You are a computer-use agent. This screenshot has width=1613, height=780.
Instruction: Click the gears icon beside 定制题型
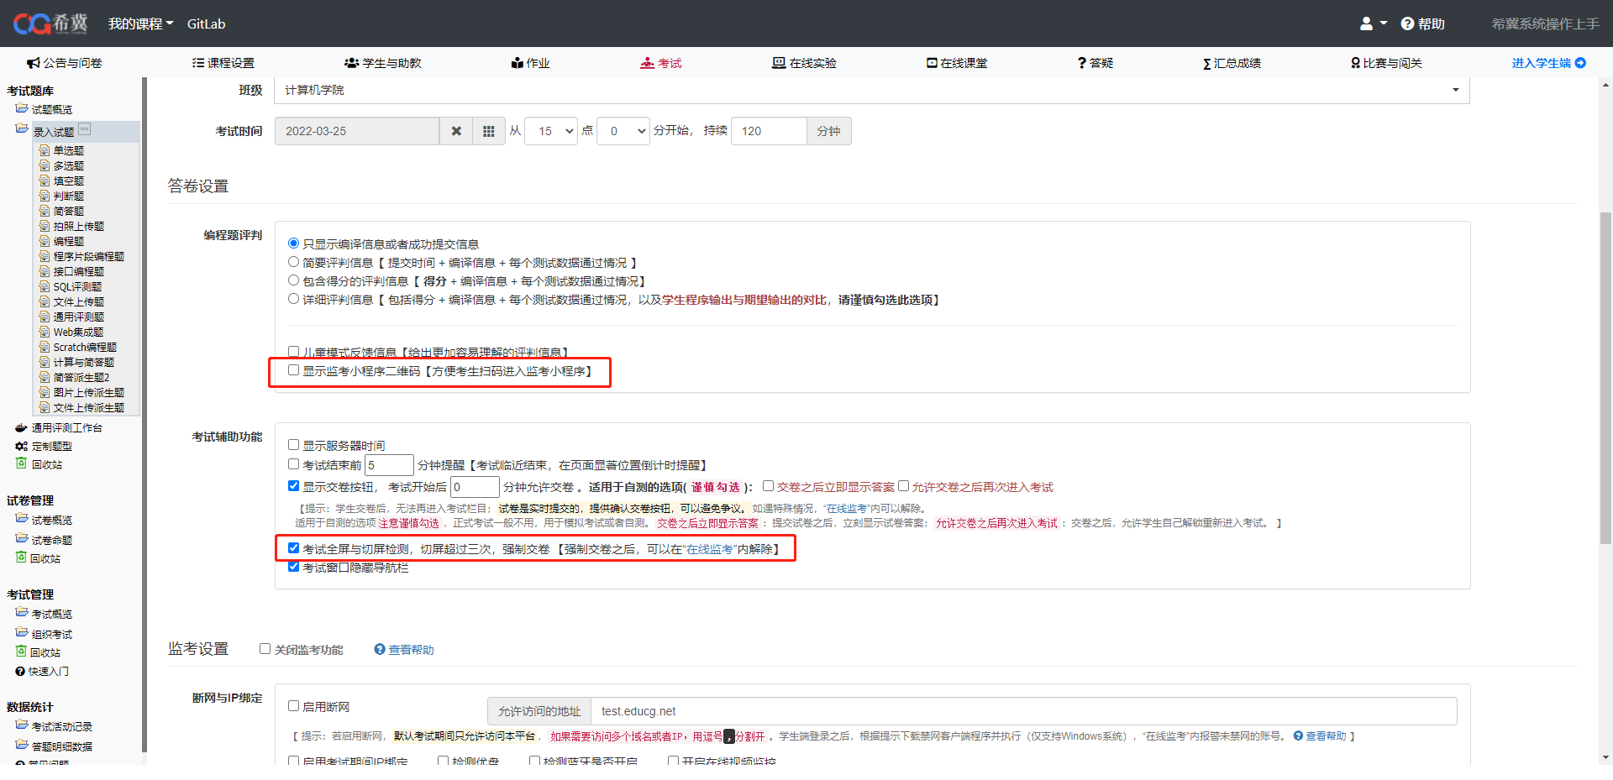pyautogui.click(x=22, y=446)
